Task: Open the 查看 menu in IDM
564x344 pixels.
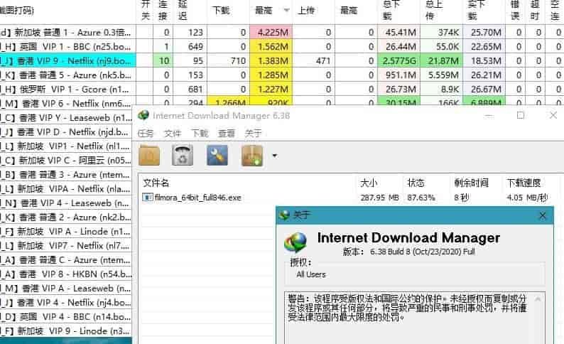Action: 227,134
